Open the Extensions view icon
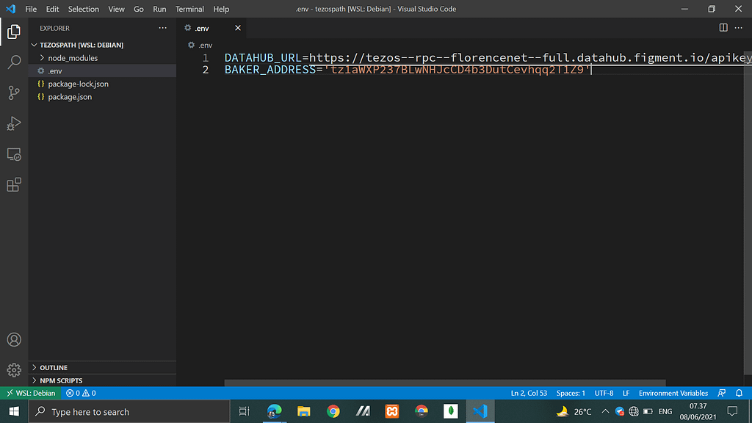Image resolution: width=752 pixels, height=423 pixels. coord(14,184)
